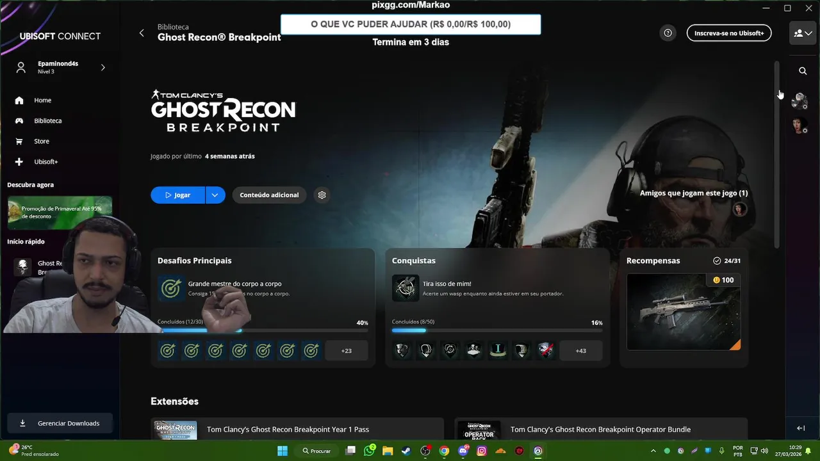Open File Explorer from the taskbar
820x461 pixels.
(388, 451)
